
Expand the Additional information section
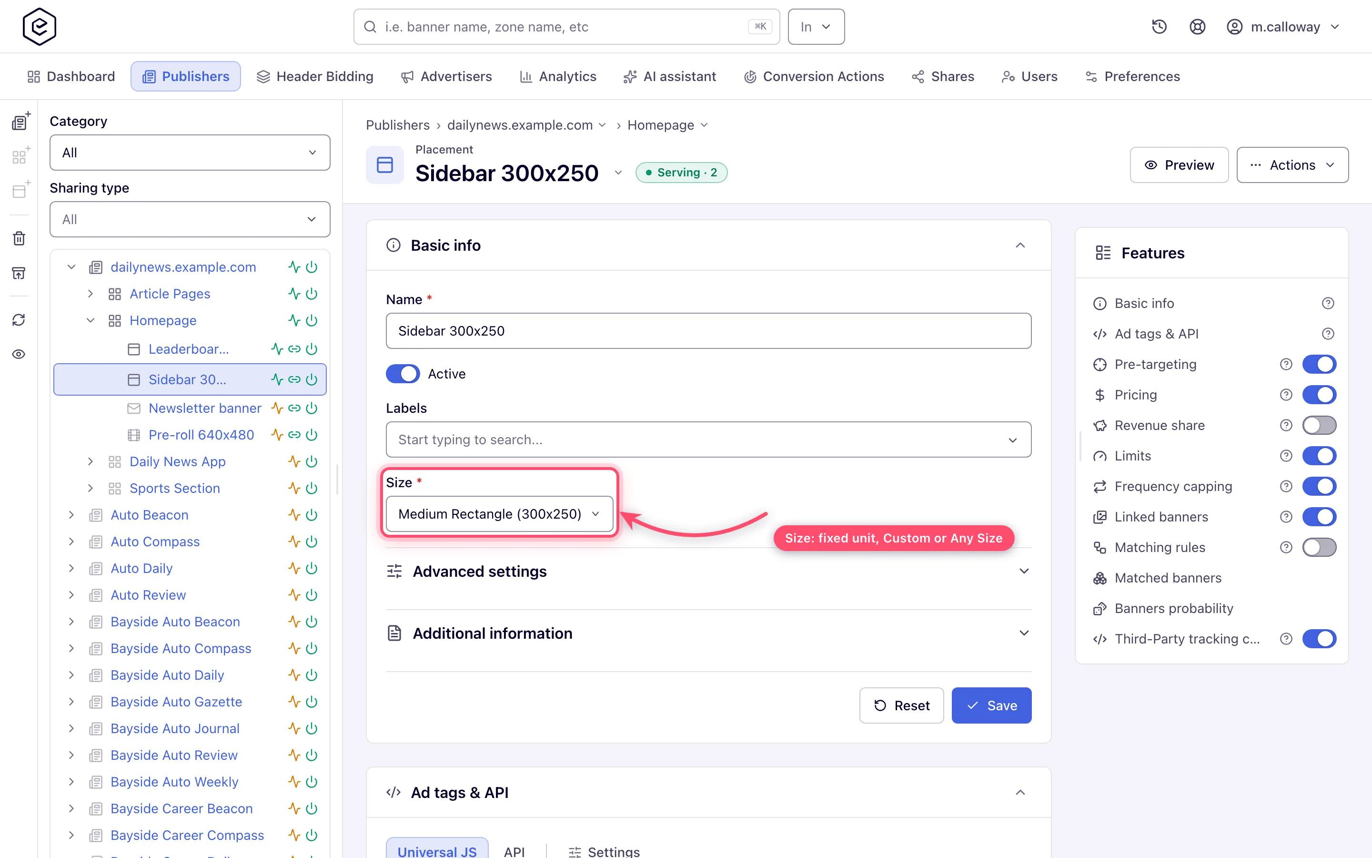click(709, 633)
